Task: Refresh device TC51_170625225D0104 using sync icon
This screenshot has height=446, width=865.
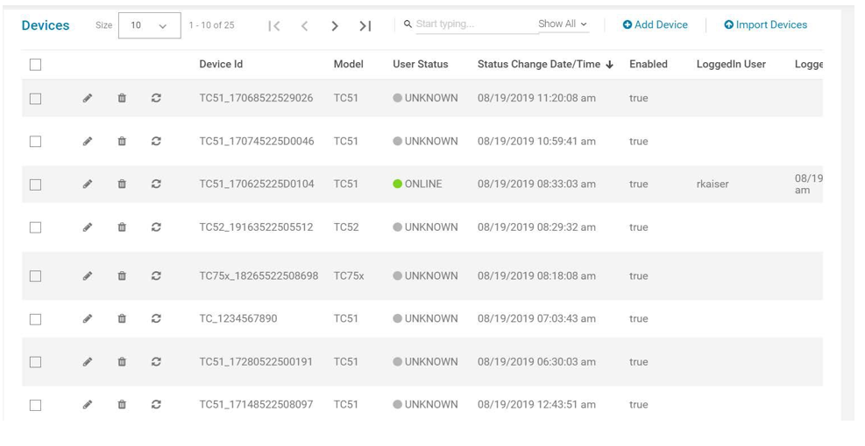Action: click(156, 185)
